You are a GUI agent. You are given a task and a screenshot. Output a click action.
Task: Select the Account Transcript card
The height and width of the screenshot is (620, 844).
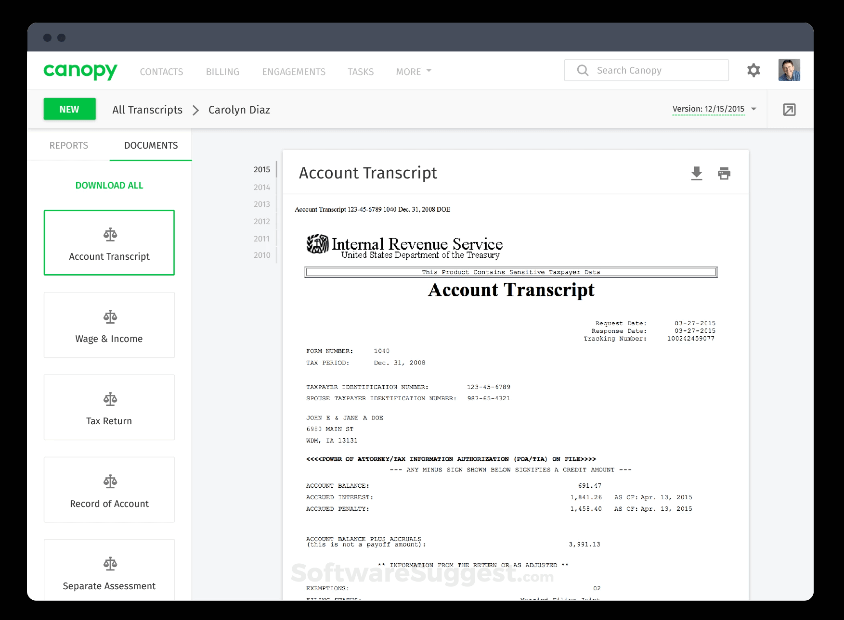(x=109, y=243)
